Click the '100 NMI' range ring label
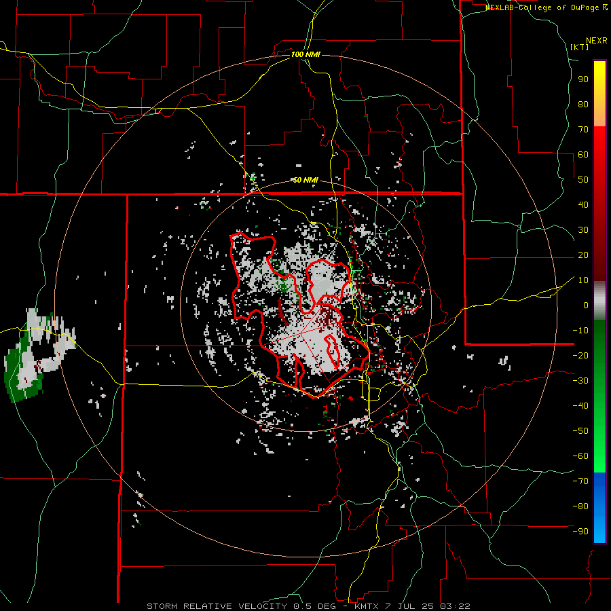 point(305,54)
